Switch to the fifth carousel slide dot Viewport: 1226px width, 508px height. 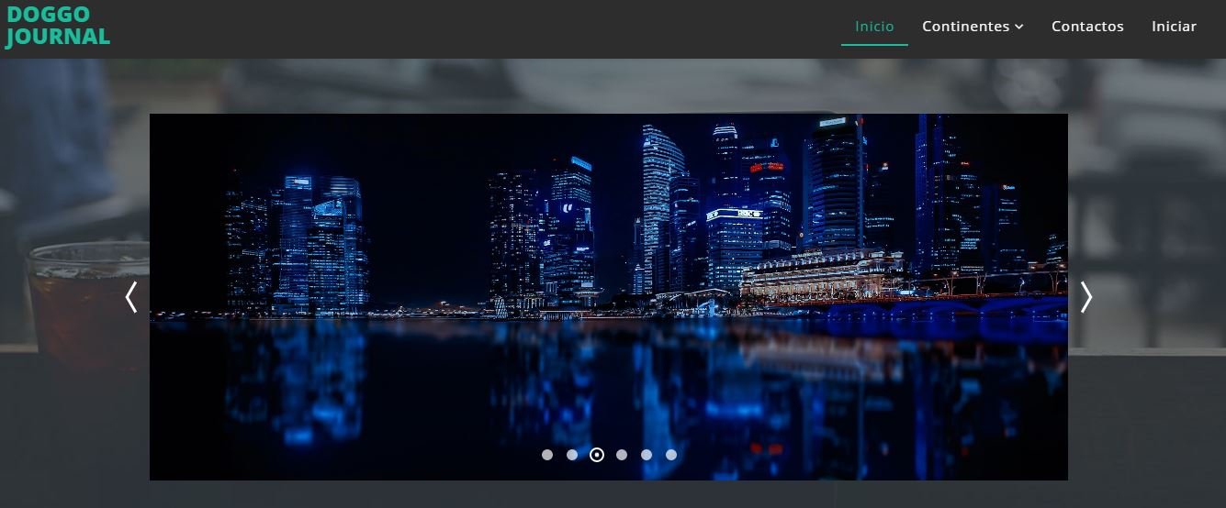(647, 455)
